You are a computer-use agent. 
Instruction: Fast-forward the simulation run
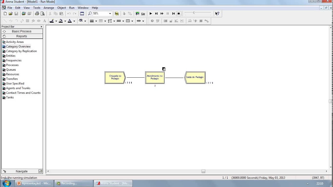click(162, 14)
